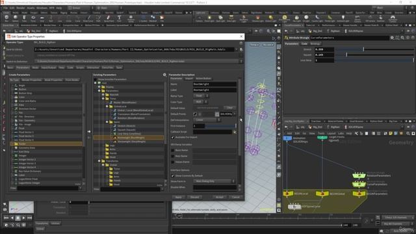The height and width of the screenshot is (234, 416).
Task: Select the Spray Paint shelf tool
Action: 109,19
